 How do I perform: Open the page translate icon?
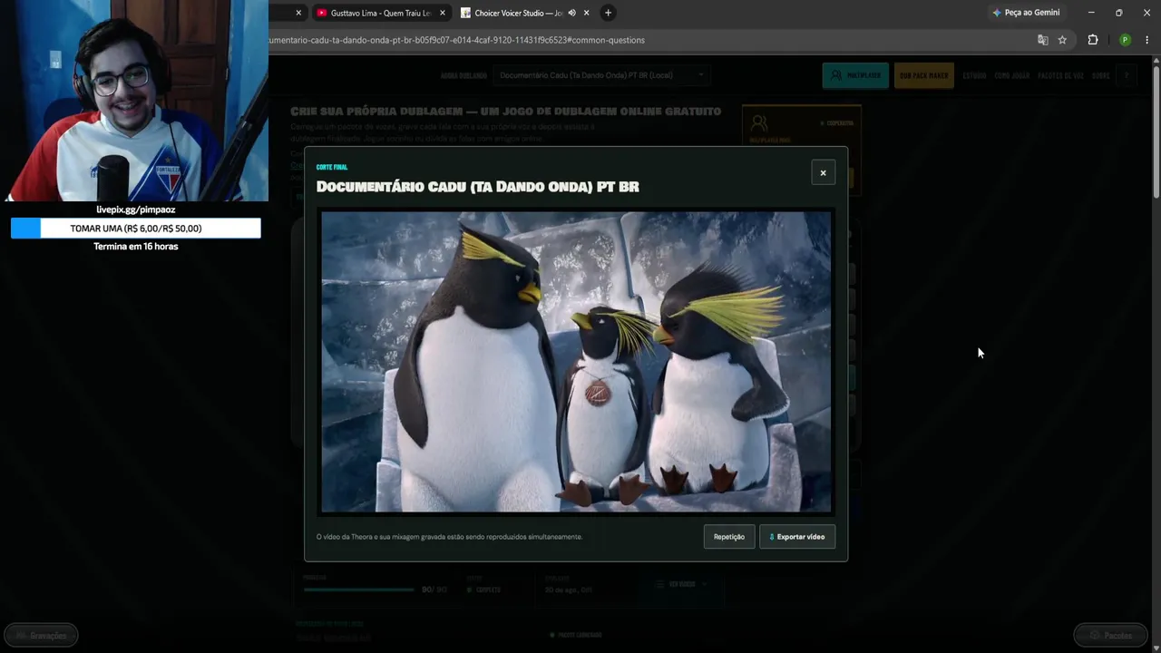[1043, 40]
